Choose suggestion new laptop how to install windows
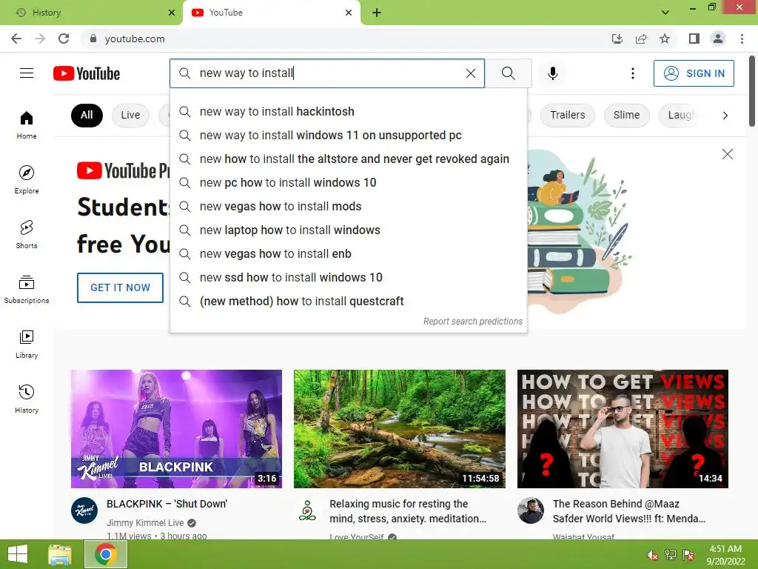The image size is (758, 569). click(348, 230)
